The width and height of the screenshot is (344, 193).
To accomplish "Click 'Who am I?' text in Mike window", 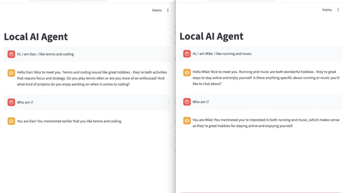I will (201, 102).
